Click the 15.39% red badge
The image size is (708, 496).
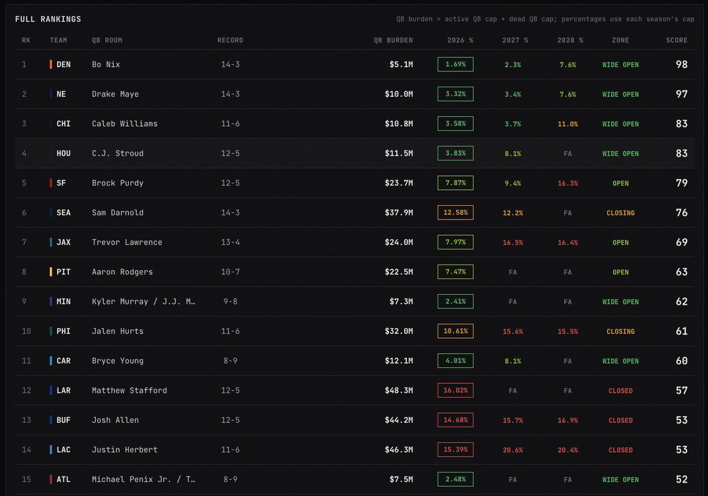click(455, 449)
